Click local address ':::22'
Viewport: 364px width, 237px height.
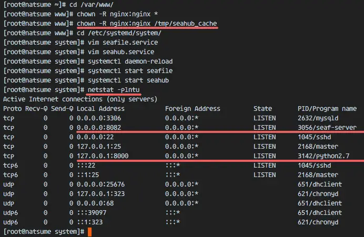point(86,166)
